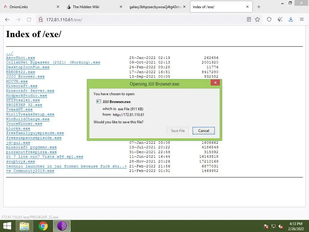309x232 pixels.
Task: Click the minecraft_pcgdemo.exe link
Action: coord(31,147)
